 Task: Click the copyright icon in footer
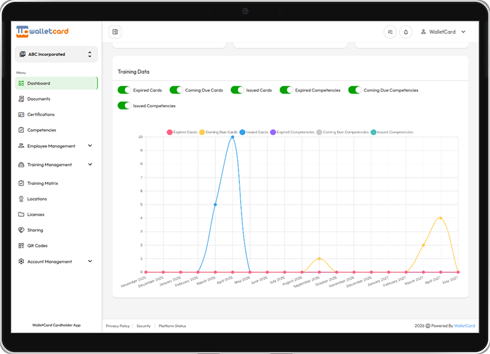coord(428,326)
